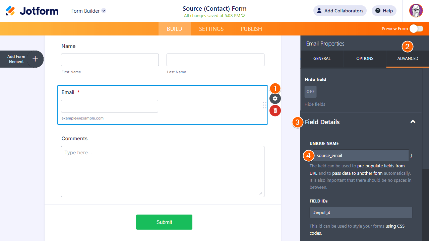Image resolution: width=429 pixels, height=241 pixels.
Task: Toggle the Hide field switch
Action: [x=310, y=92]
